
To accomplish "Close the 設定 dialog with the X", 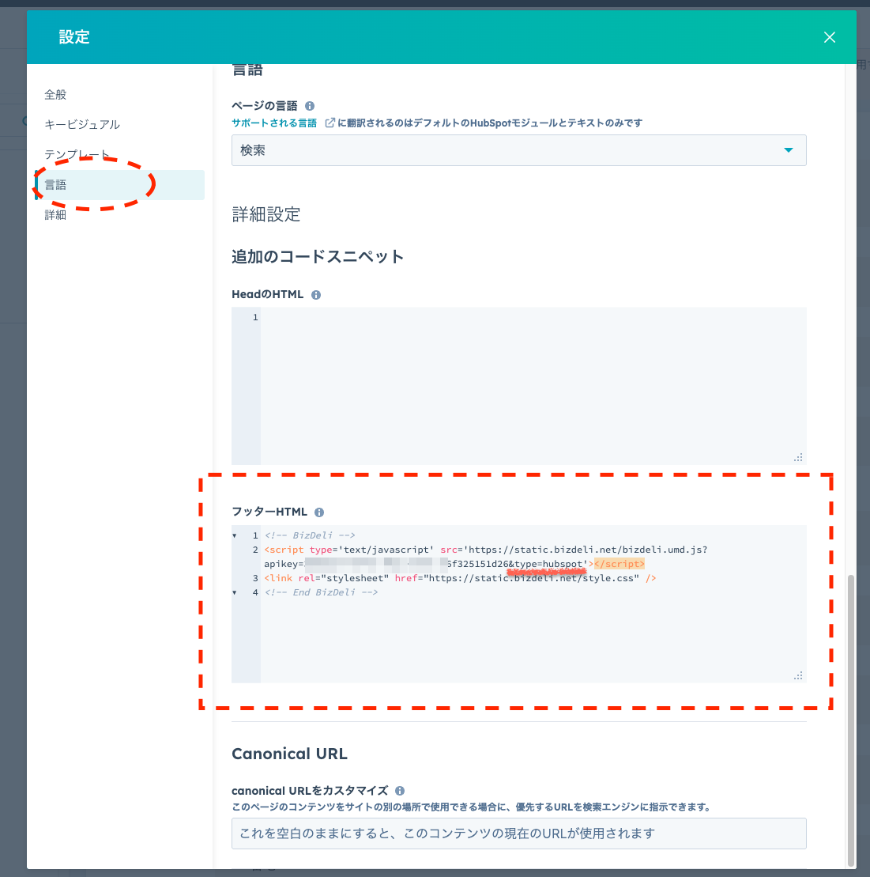I will click(x=829, y=37).
